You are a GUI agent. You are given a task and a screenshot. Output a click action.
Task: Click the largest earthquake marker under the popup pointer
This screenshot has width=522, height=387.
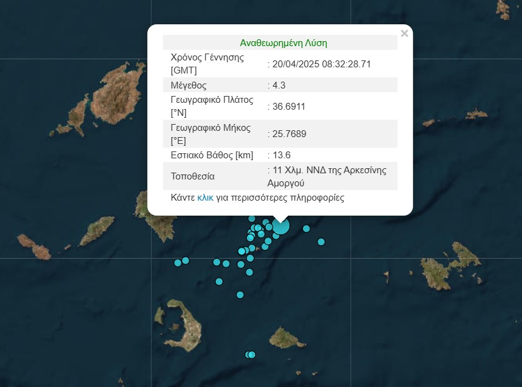tap(281, 226)
